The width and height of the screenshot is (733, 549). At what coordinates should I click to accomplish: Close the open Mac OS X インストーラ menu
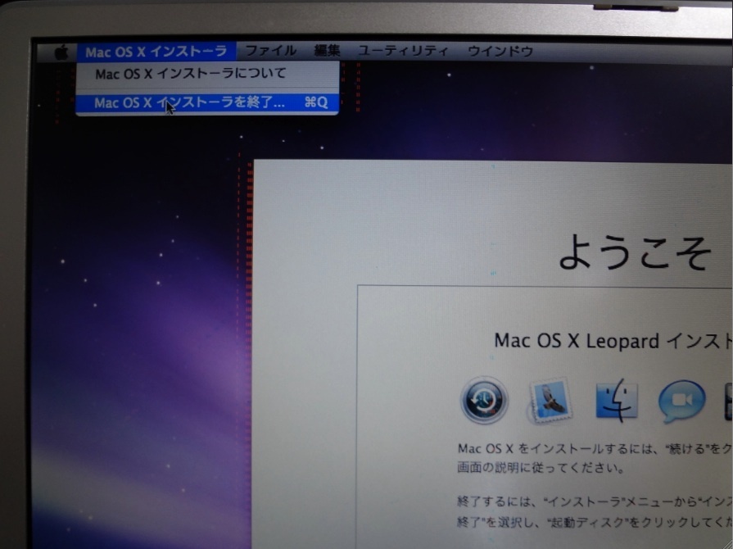click(156, 52)
